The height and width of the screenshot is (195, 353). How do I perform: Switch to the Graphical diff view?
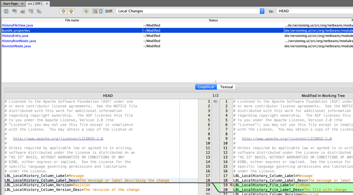[206, 87]
